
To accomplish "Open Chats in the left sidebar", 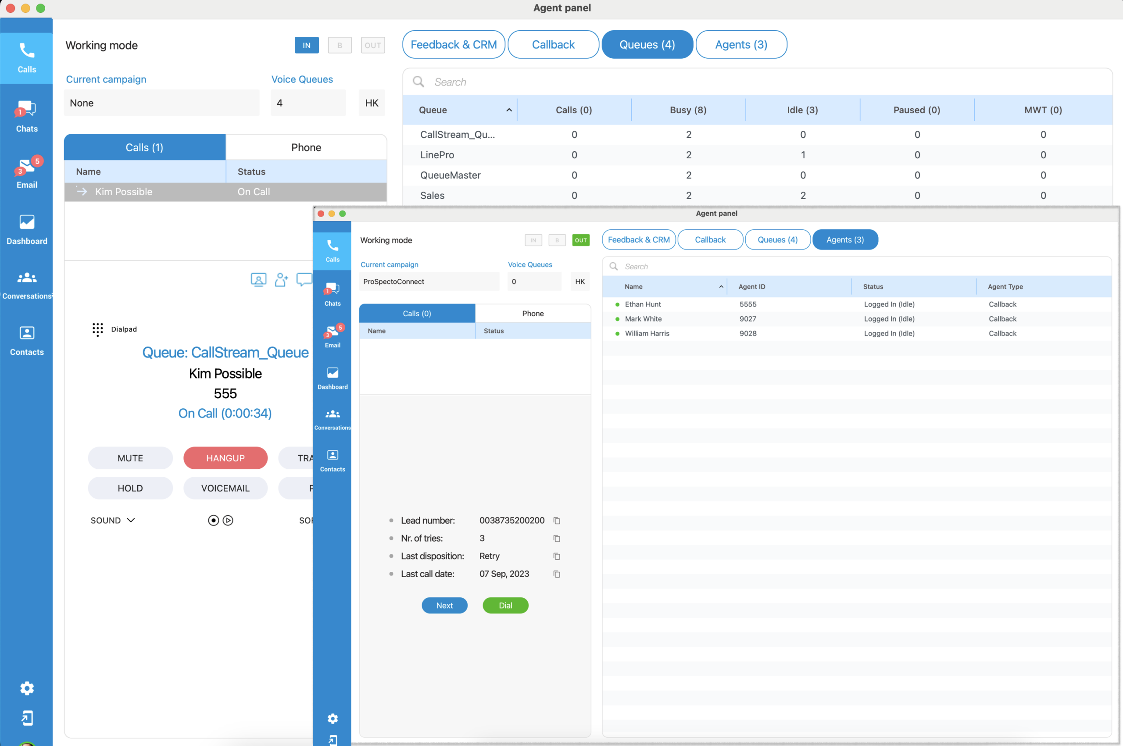I will (27, 117).
